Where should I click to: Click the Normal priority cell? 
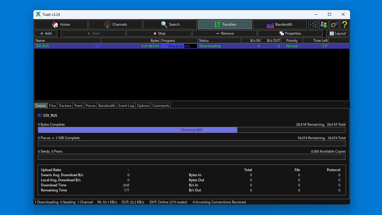point(292,46)
